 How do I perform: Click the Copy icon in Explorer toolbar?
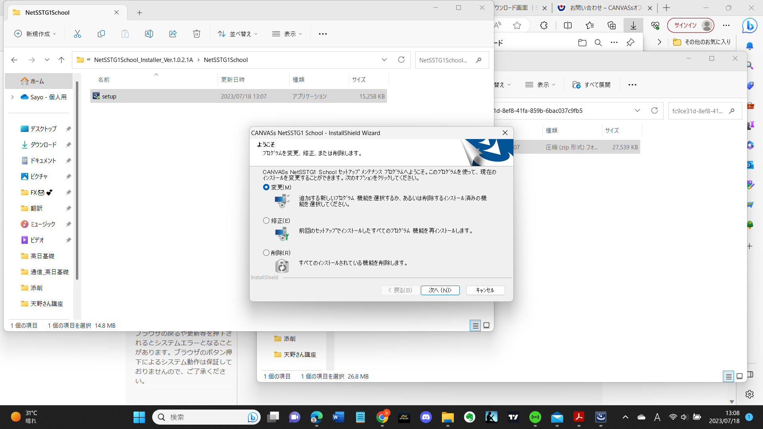101,34
